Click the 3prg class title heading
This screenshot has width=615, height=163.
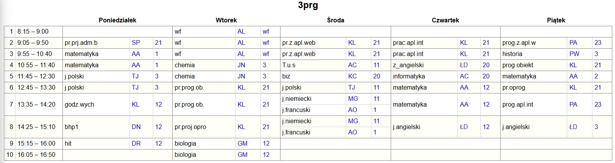click(308, 5)
